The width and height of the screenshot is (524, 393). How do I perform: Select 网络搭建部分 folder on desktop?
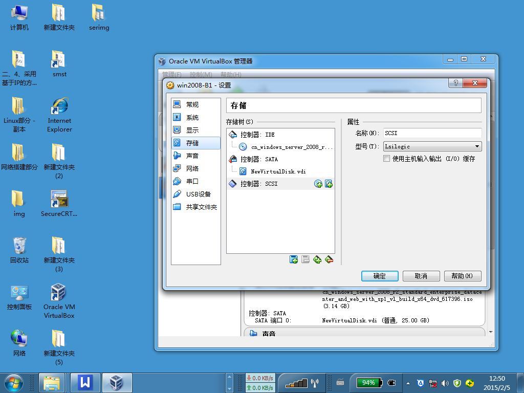(x=19, y=157)
